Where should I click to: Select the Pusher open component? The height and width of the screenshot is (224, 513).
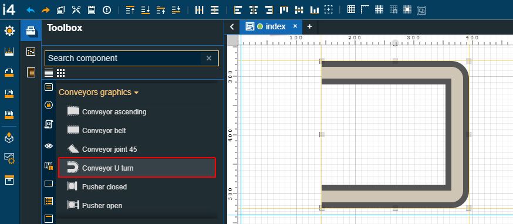137,205
